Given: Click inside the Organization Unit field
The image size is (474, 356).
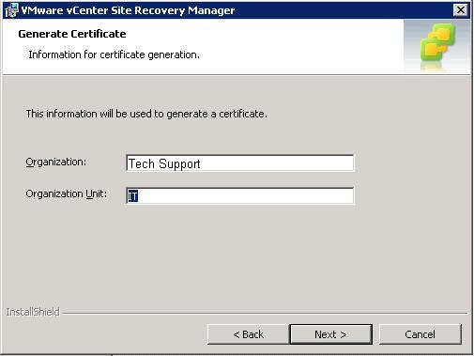Looking at the screenshot, I should [x=240, y=195].
